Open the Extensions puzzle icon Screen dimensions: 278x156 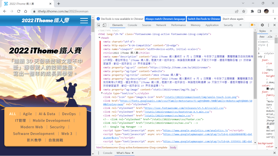tap(252, 11)
